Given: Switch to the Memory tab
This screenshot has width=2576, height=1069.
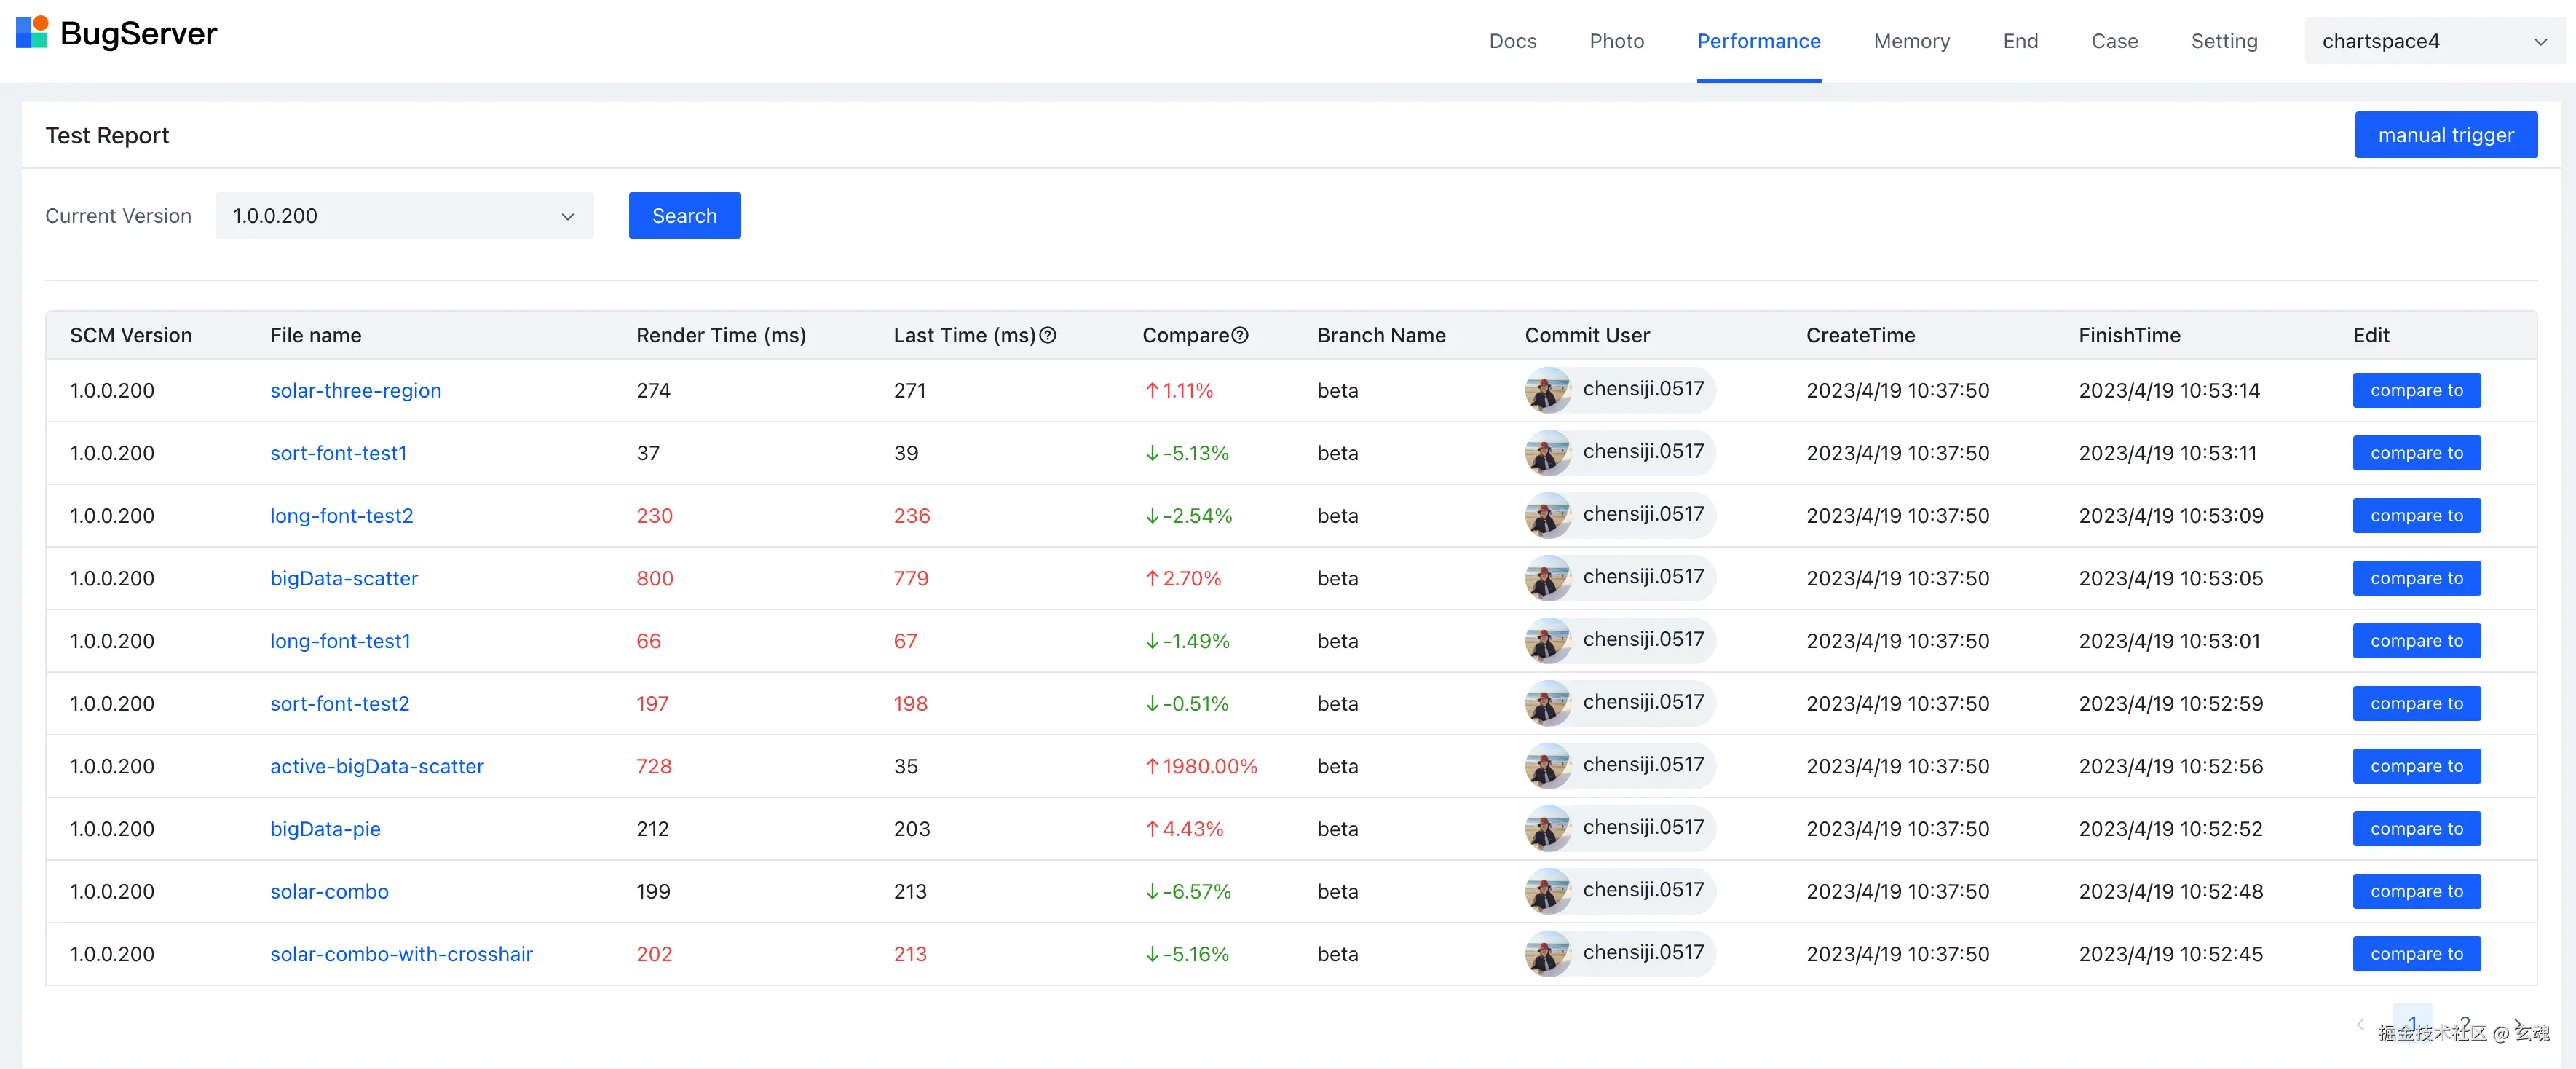Looking at the screenshot, I should (1911, 41).
